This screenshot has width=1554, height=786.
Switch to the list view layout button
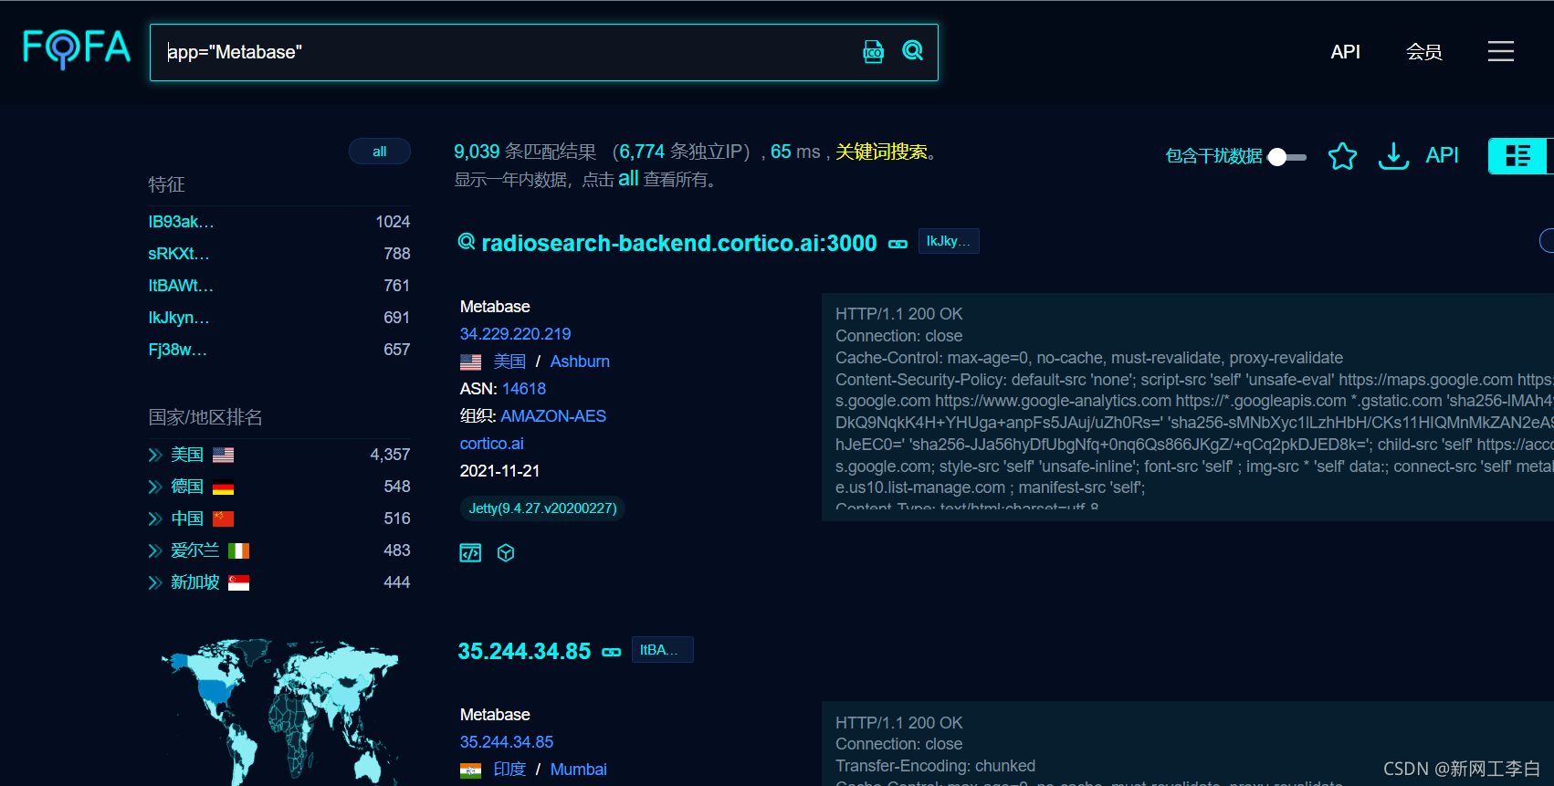[x=1518, y=156]
